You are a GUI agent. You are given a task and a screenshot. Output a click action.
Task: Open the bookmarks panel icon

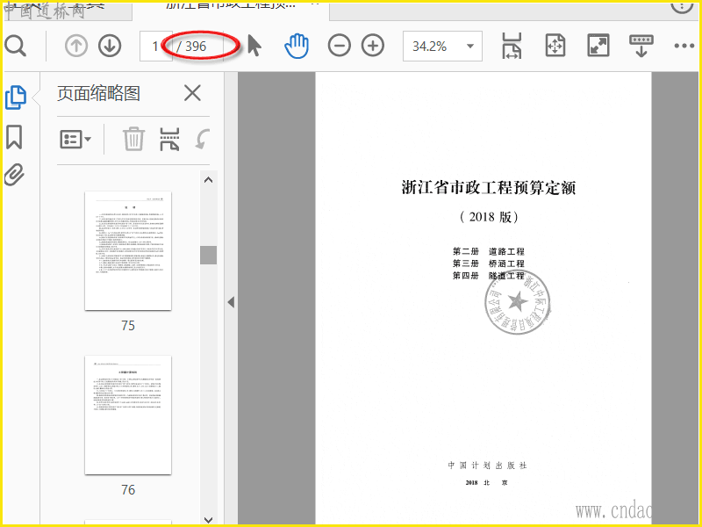pyautogui.click(x=14, y=137)
